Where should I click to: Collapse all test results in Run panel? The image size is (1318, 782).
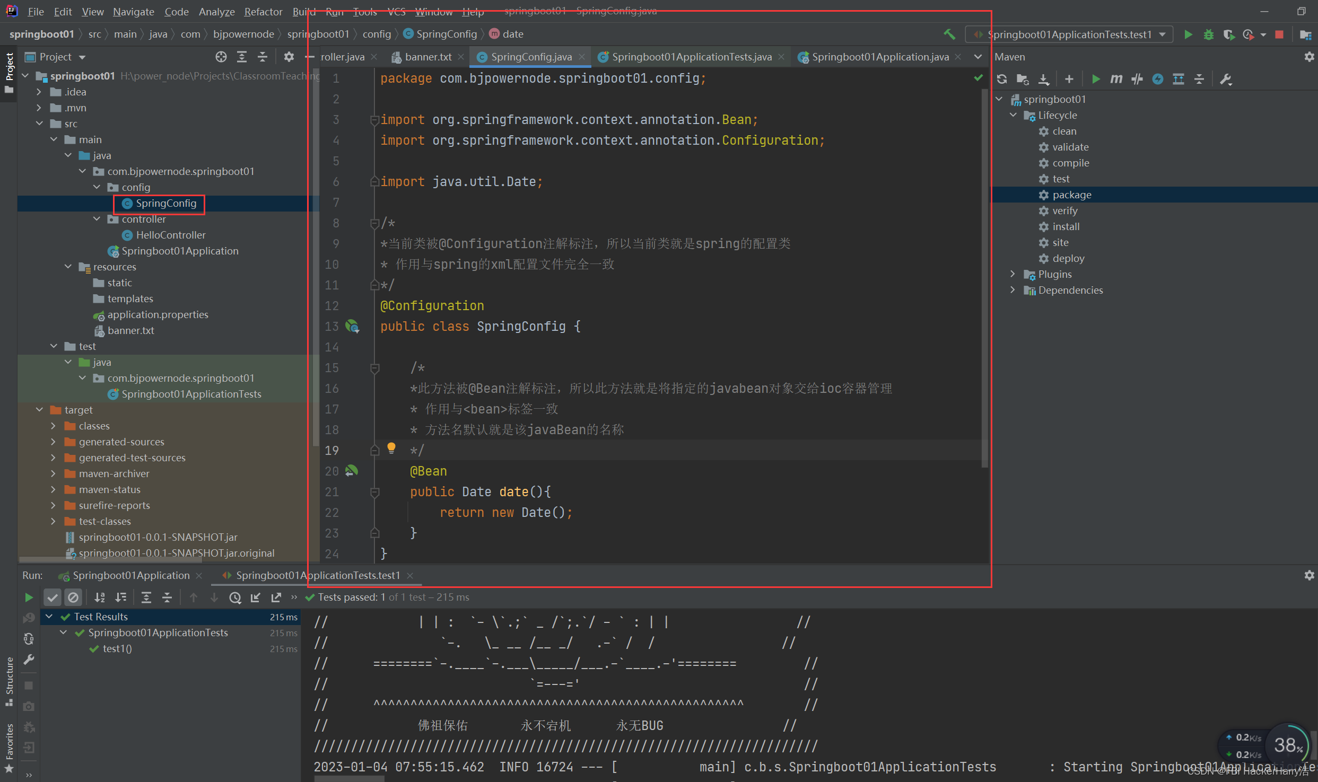click(167, 598)
